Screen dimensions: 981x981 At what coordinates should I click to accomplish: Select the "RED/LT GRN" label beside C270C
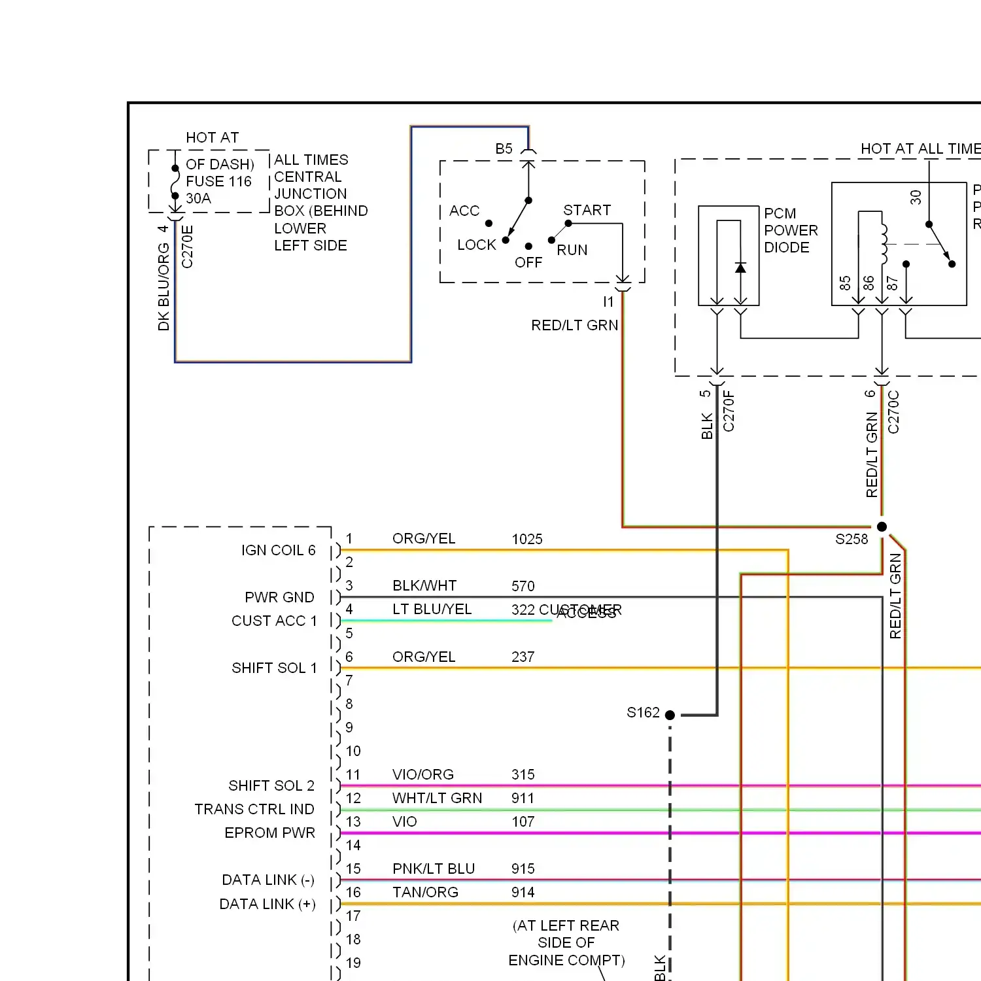coord(872,455)
